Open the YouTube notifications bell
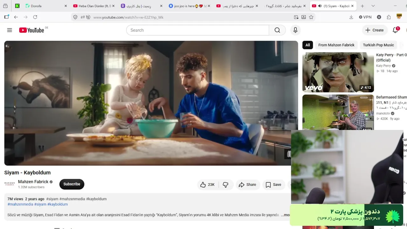Viewport: 407px width, 229px height. pyautogui.click(x=395, y=30)
